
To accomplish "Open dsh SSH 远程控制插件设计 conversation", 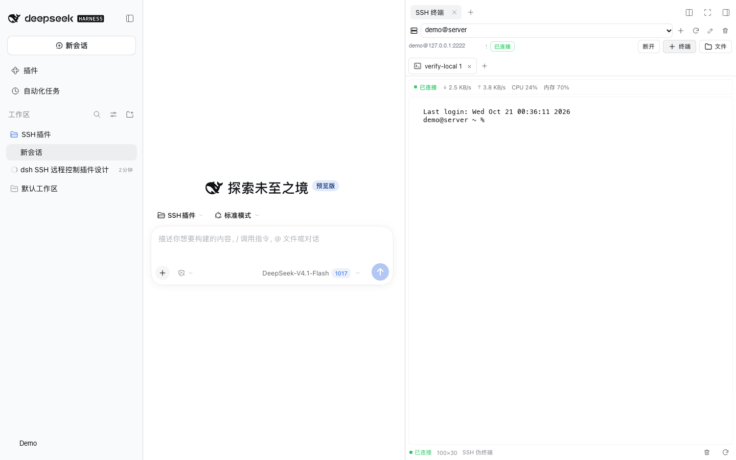I will (x=72, y=170).
